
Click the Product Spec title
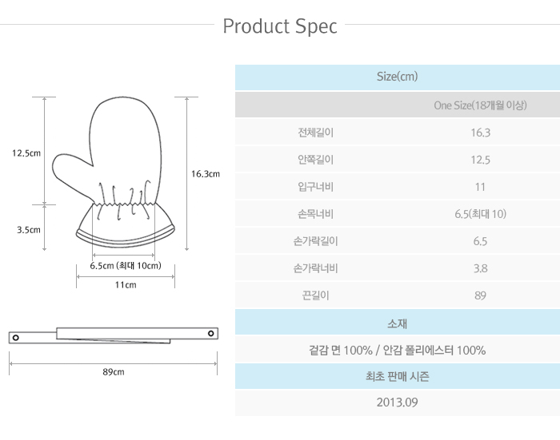(x=280, y=26)
